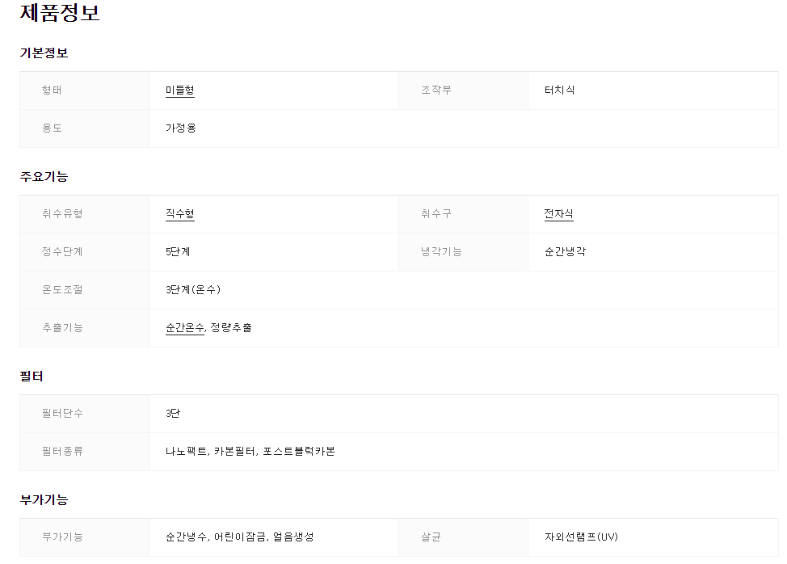The image size is (787, 564).
Task: Click the 5단계 purification value
Action: point(178,252)
